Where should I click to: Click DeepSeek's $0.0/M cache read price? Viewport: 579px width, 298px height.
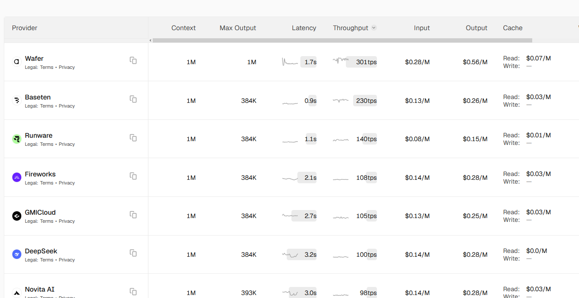point(536,251)
